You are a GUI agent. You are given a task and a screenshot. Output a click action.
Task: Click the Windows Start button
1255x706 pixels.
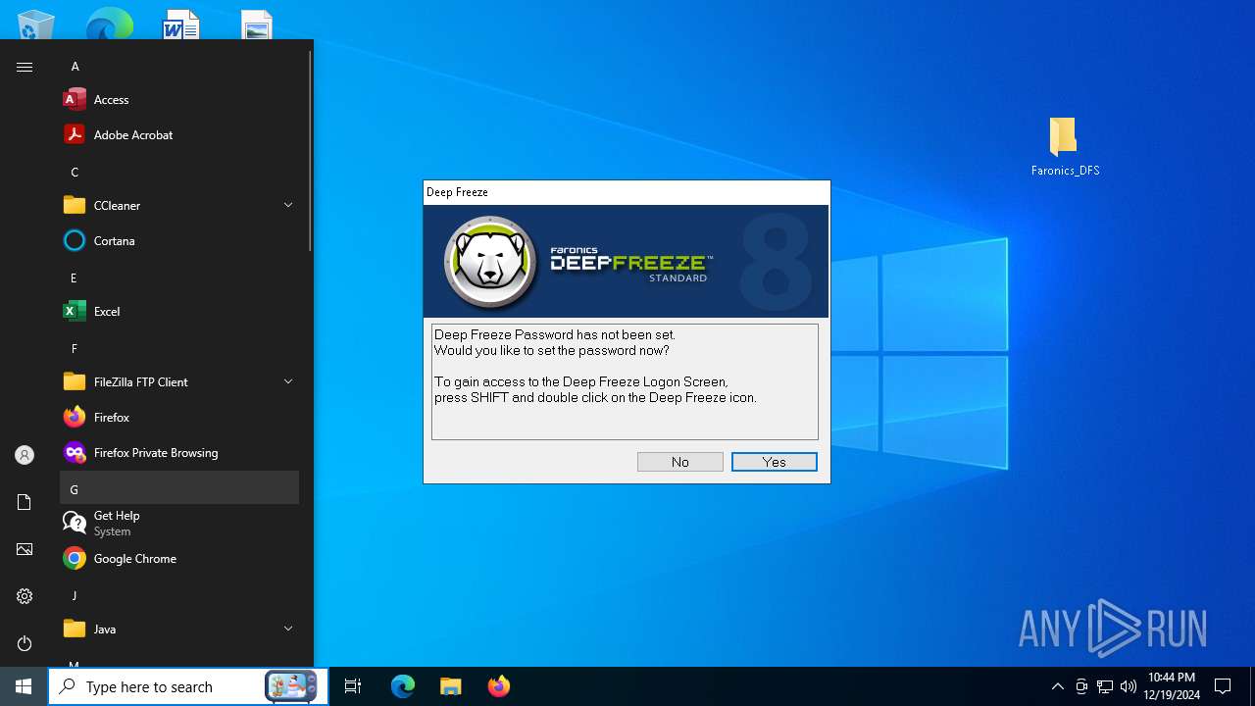point(24,686)
